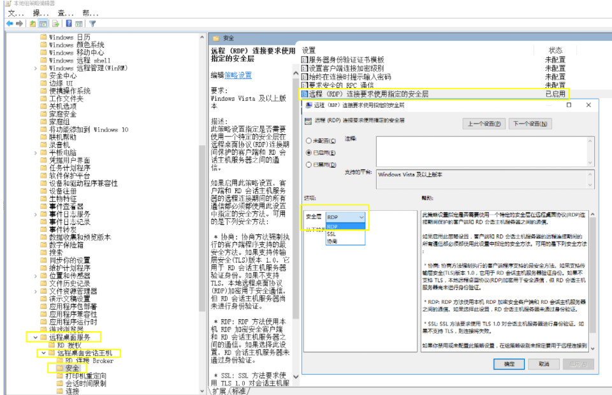Collapse the 远程桌面服务 tree node

click(x=36, y=337)
